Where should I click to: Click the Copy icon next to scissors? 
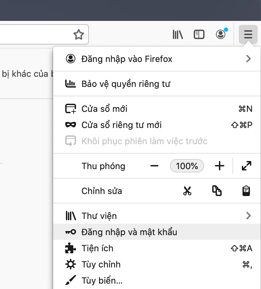[x=217, y=191]
